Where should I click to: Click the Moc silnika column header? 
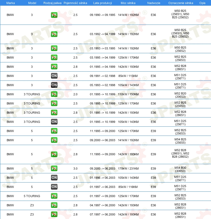click(x=128, y=3)
